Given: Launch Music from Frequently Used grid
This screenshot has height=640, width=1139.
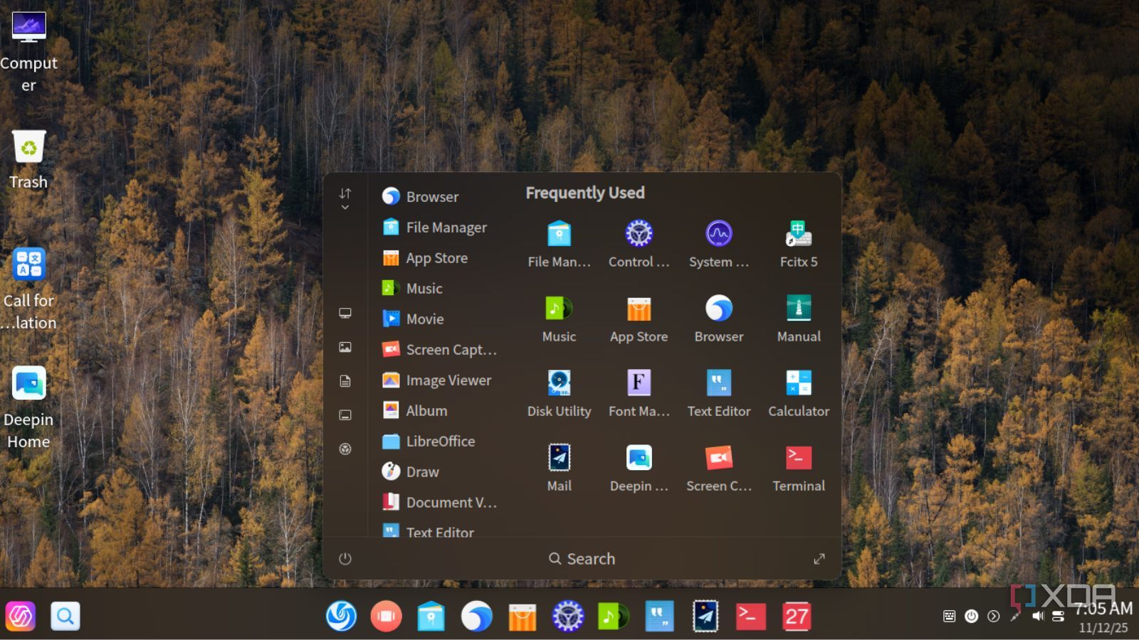Looking at the screenshot, I should [559, 318].
